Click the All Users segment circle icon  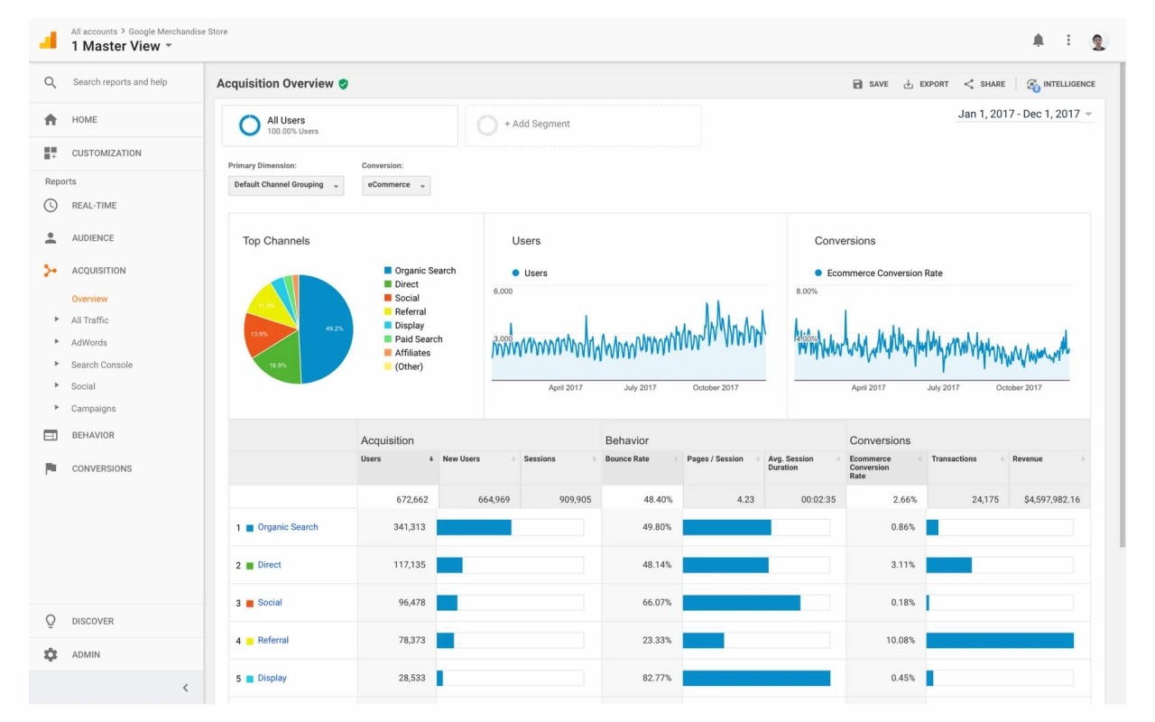(250, 125)
